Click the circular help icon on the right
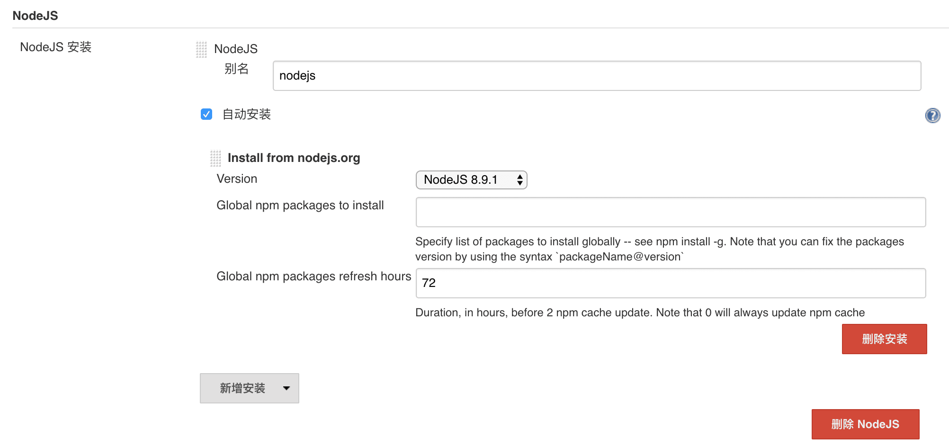949x447 pixels. click(x=932, y=115)
